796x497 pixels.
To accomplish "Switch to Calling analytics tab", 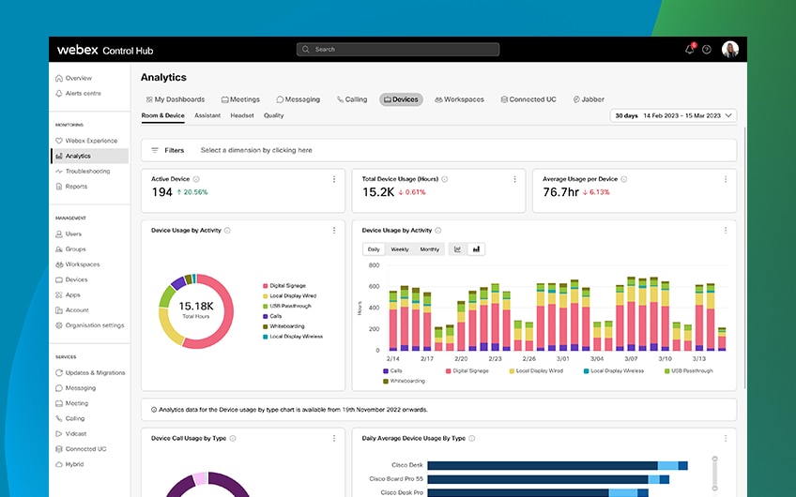I will click(352, 99).
